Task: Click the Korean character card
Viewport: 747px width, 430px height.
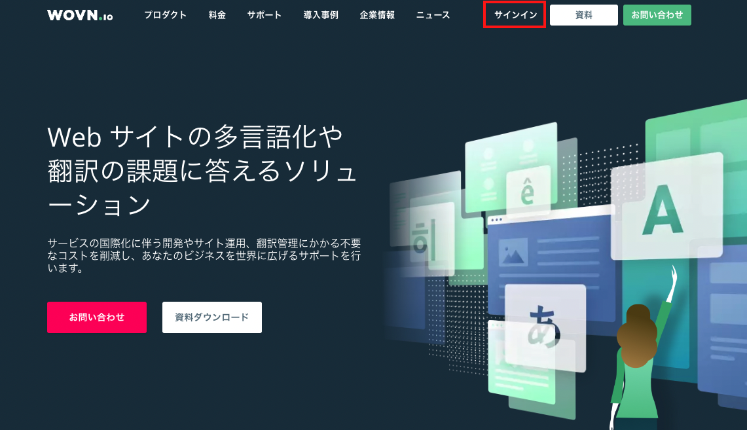Action: tap(420, 237)
